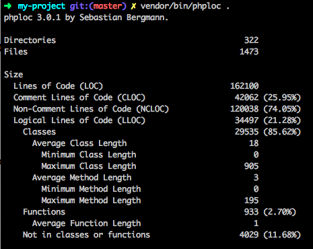Click the Size section heading

(13, 75)
